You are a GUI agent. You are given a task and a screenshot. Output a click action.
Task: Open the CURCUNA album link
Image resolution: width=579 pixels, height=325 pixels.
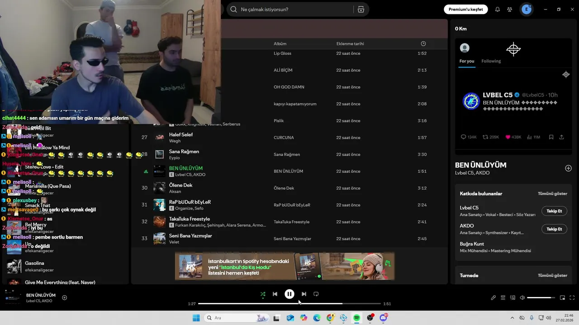pyautogui.click(x=284, y=138)
